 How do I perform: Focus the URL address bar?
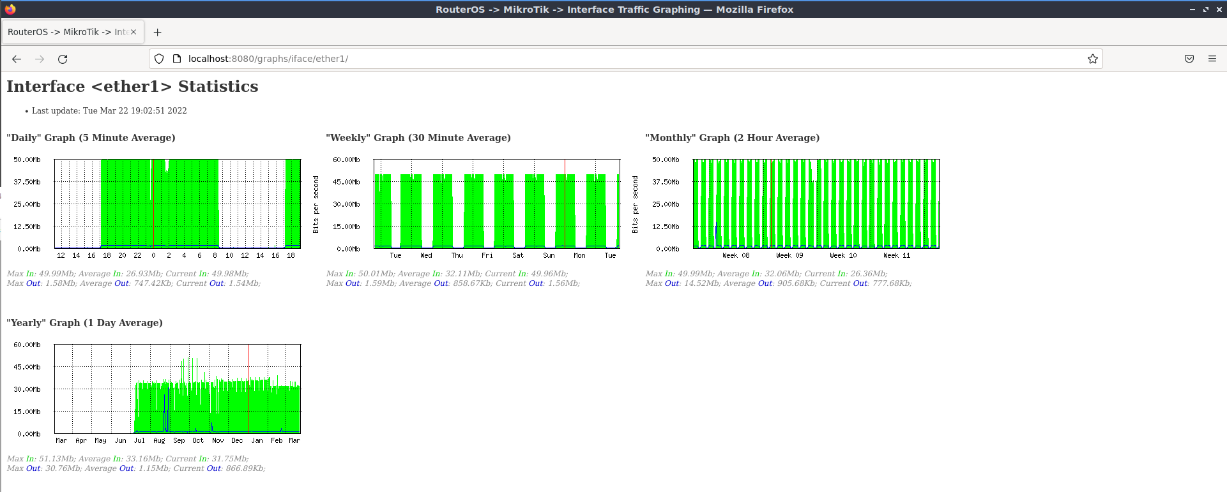[626, 59]
